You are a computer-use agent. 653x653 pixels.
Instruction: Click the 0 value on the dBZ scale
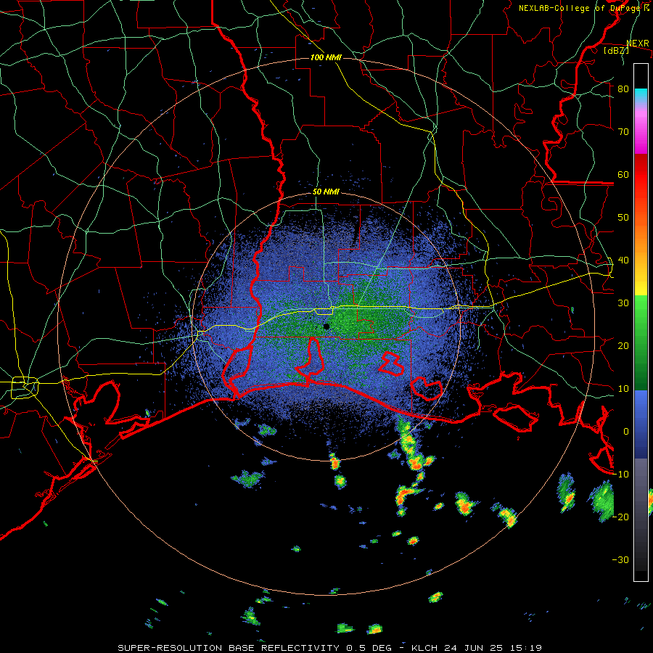point(626,432)
